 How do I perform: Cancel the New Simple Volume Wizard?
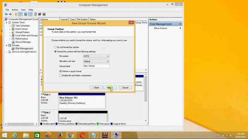[125, 88]
